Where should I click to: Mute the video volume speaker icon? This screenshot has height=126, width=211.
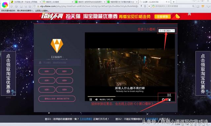96,100
